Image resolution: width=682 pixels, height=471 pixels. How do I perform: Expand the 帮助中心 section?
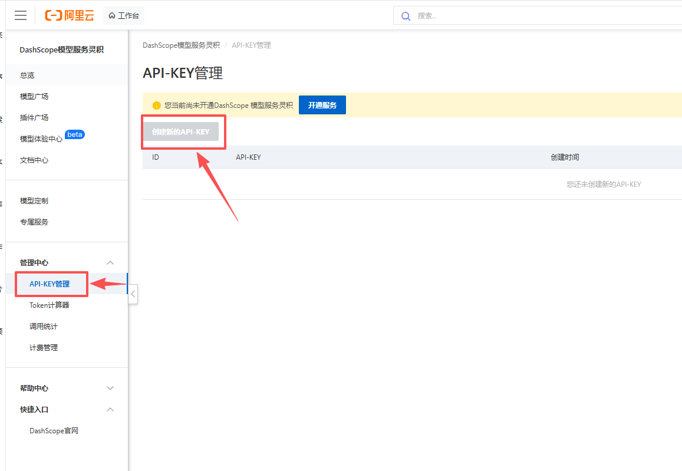tap(110, 388)
